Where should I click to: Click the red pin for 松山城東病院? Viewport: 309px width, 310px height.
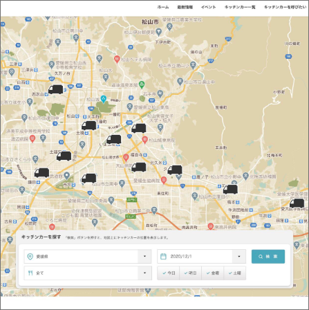144,140
